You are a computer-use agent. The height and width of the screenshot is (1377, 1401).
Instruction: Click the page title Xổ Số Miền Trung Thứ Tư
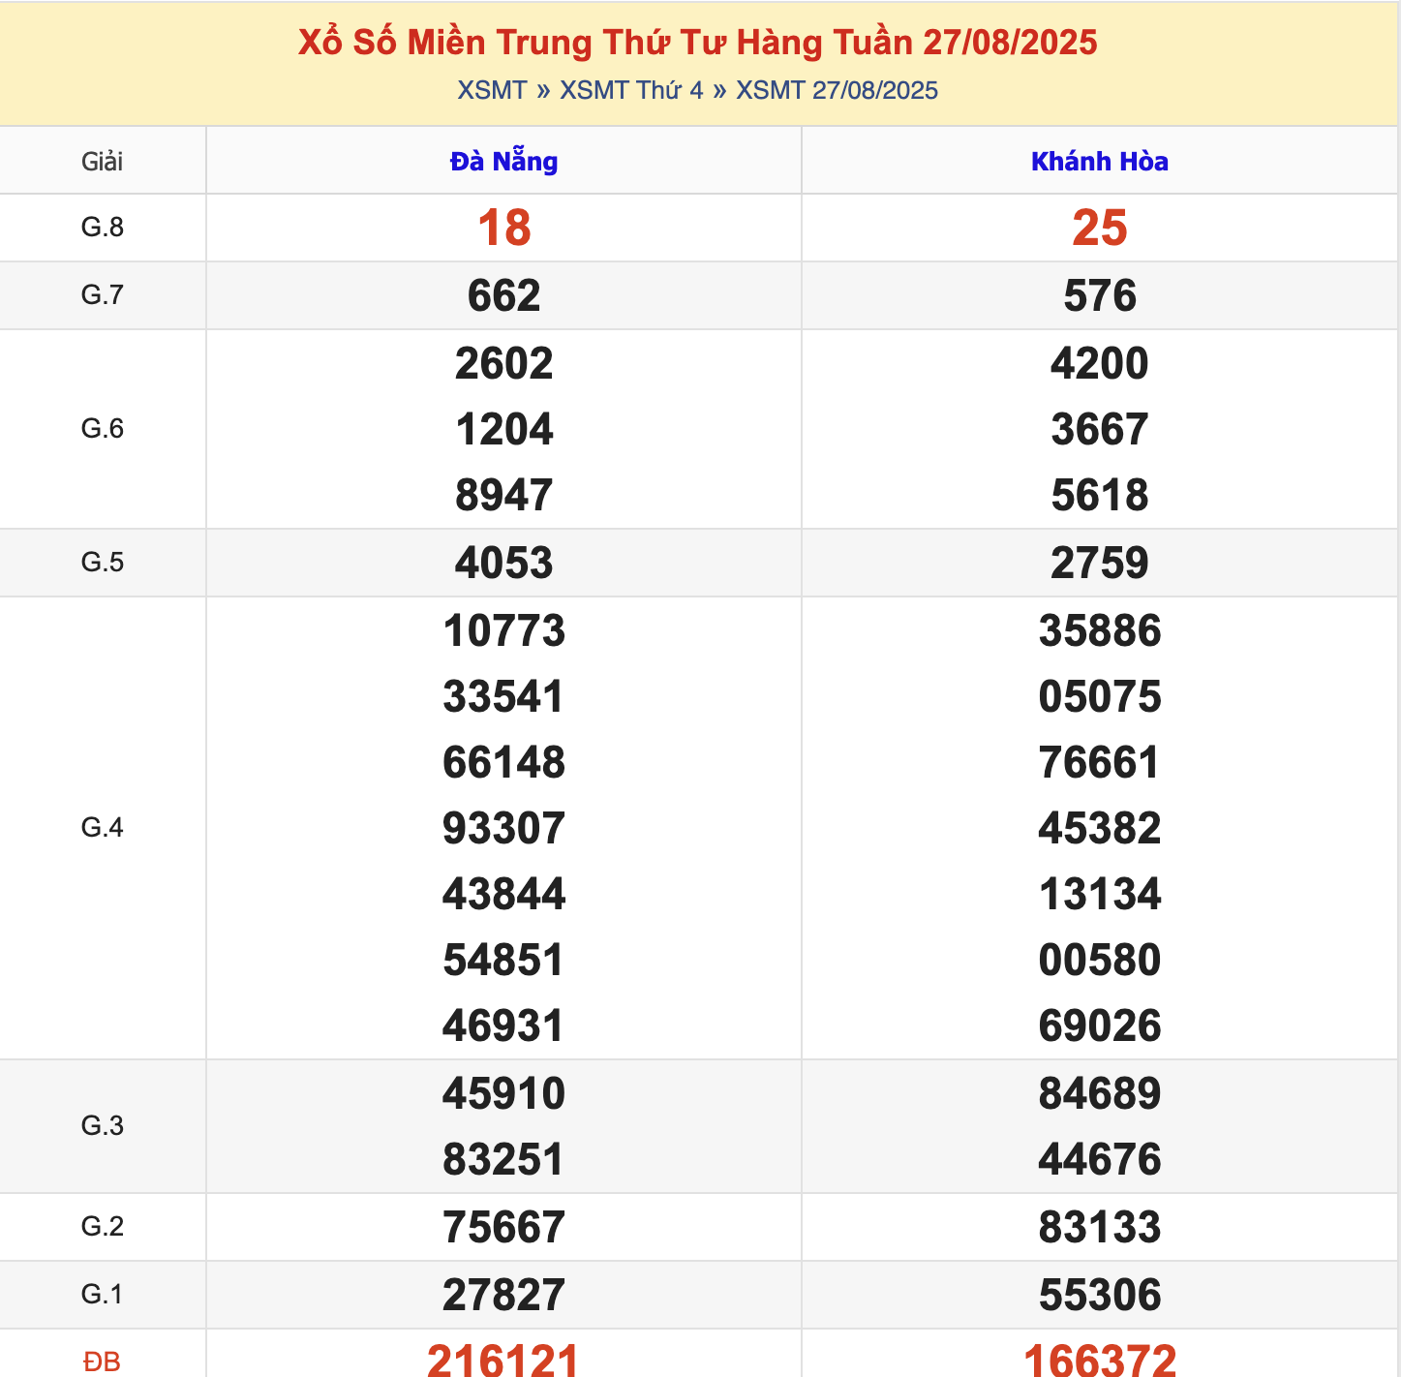pos(697,43)
